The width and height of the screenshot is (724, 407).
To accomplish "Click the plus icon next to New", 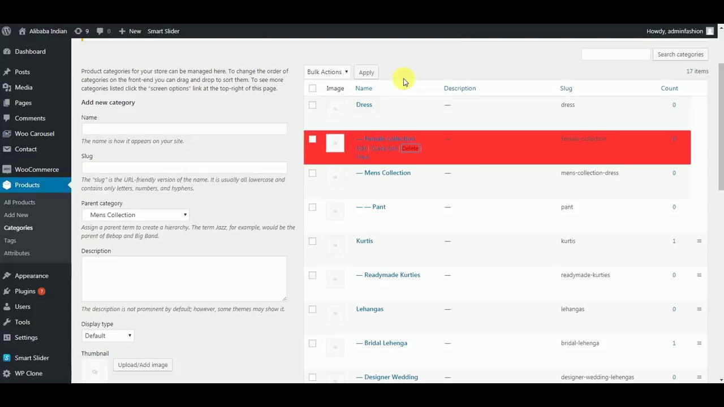I will [122, 31].
